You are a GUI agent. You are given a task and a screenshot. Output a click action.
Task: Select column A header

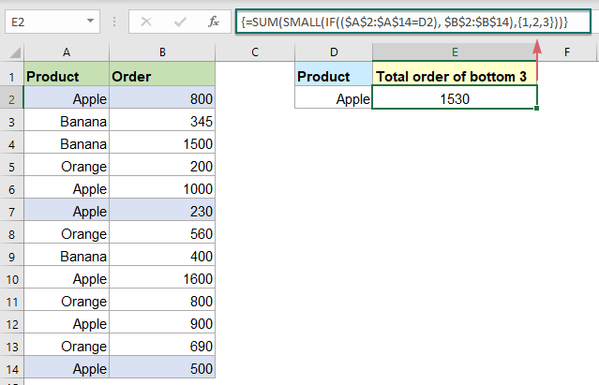67,54
